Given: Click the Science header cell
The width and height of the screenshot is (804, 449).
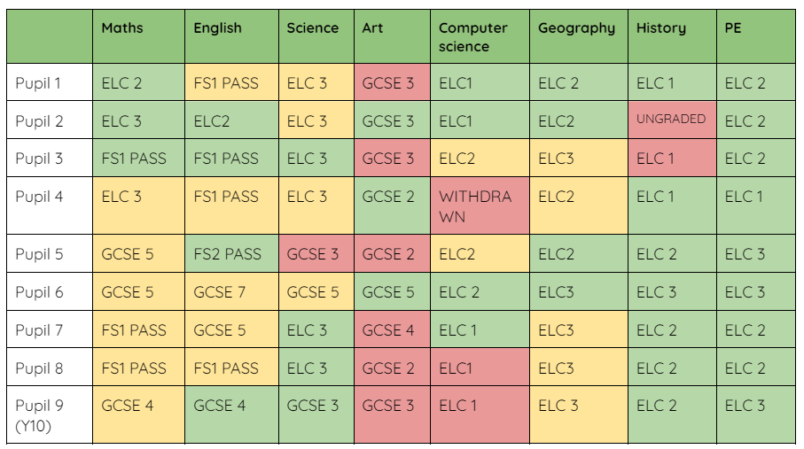Looking at the screenshot, I should (312, 28).
